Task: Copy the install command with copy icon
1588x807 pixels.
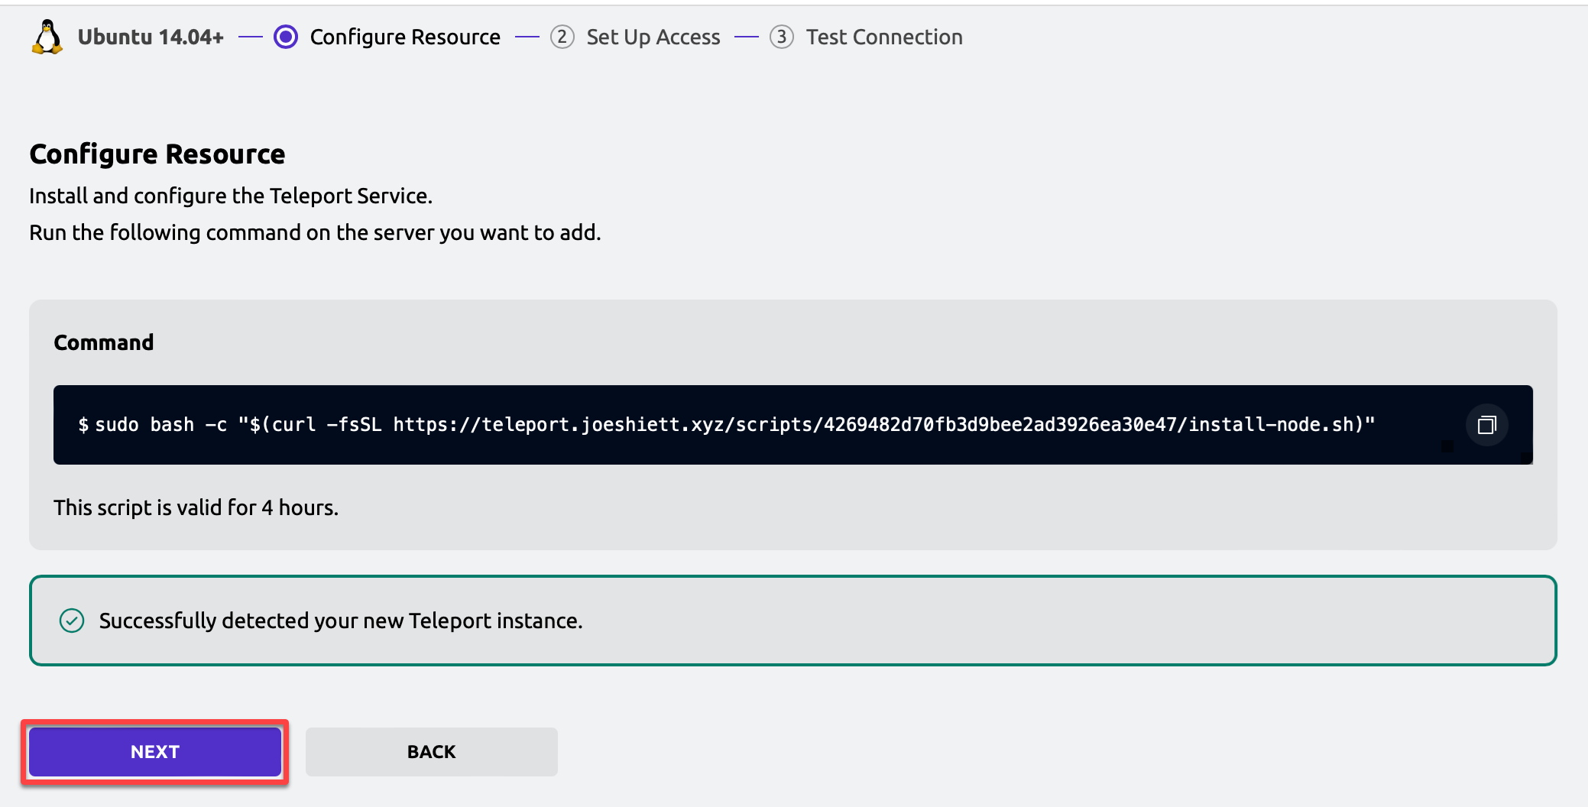Action: coord(1486,425)
